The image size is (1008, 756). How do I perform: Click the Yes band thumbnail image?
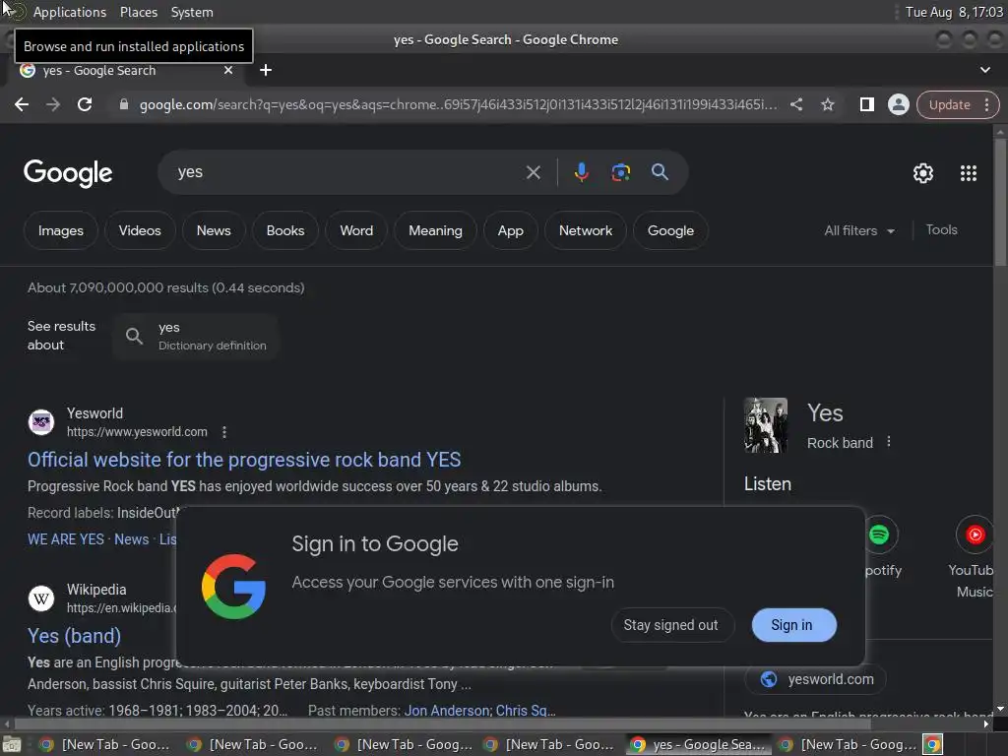point(766,425)
